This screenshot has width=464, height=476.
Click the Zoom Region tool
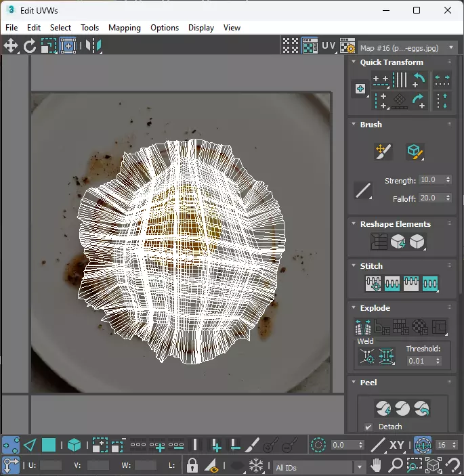tap(415, 465)
